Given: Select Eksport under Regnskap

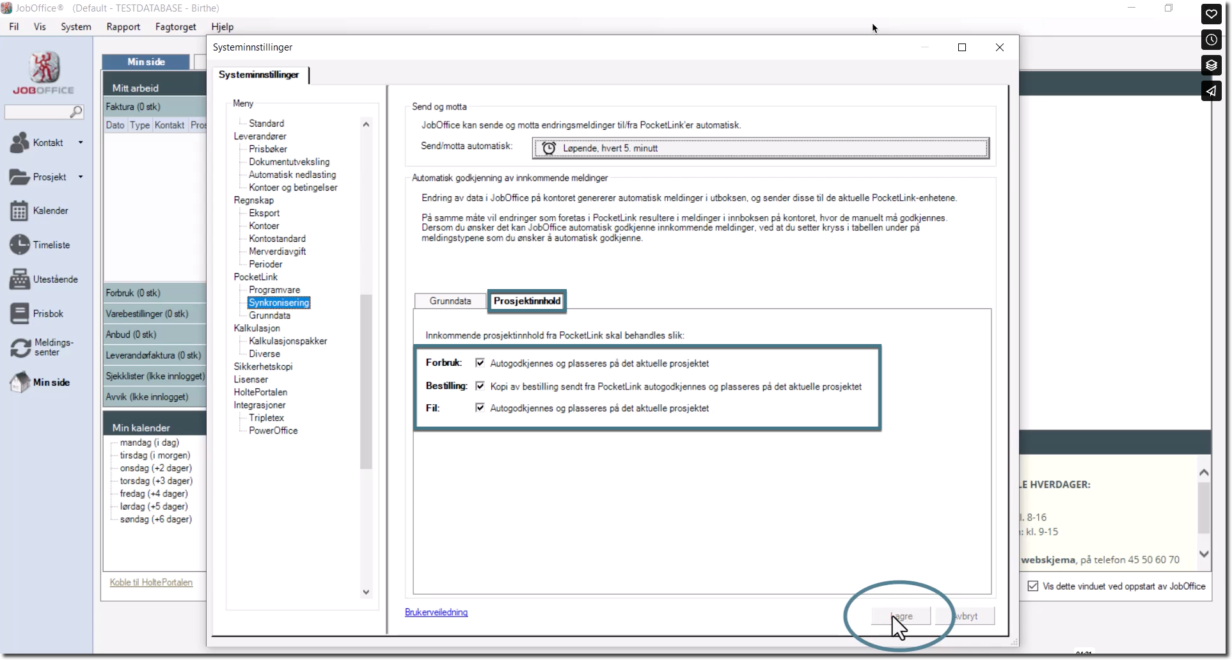Looking at the screenshot, I should click(264, 213).
